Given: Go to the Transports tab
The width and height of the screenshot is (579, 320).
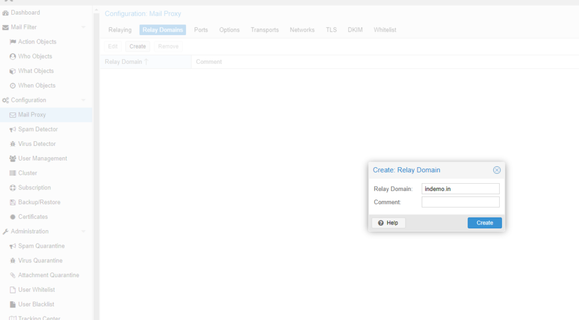Looking at the screenshot, I should pos(265,30).
